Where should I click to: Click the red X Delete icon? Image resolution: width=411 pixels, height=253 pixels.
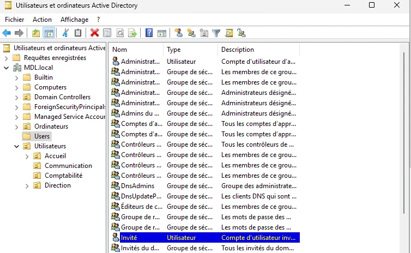[95, 33]
